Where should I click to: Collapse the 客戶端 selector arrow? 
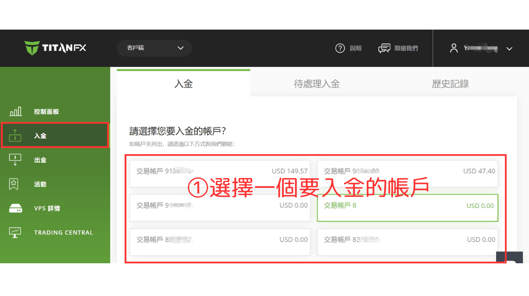click(181, 48)
